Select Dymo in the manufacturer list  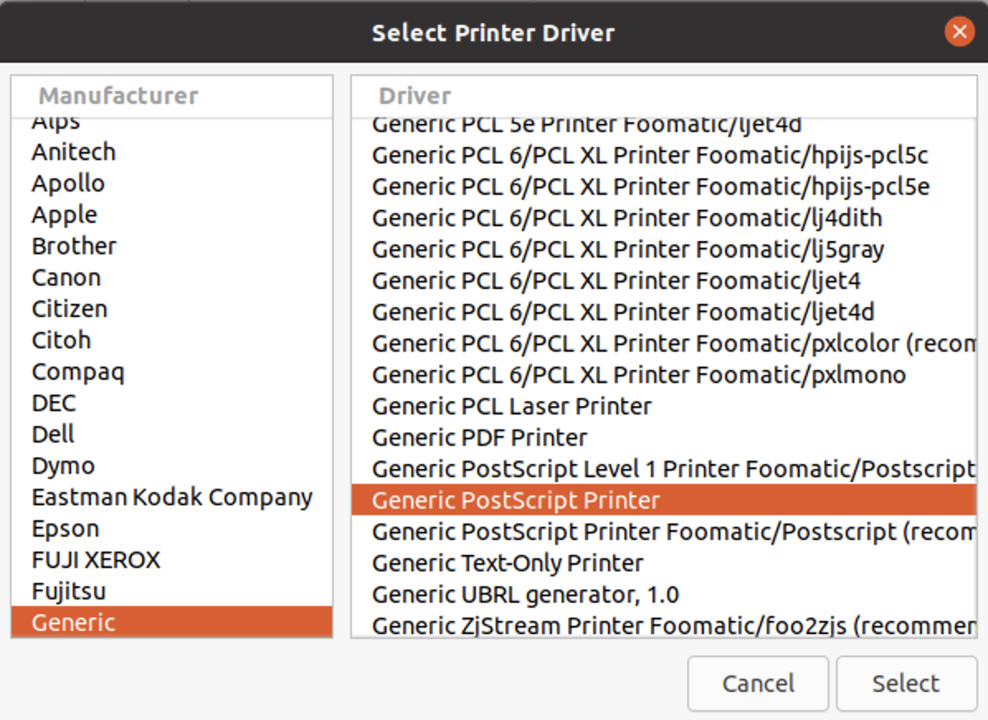point(64,466)
